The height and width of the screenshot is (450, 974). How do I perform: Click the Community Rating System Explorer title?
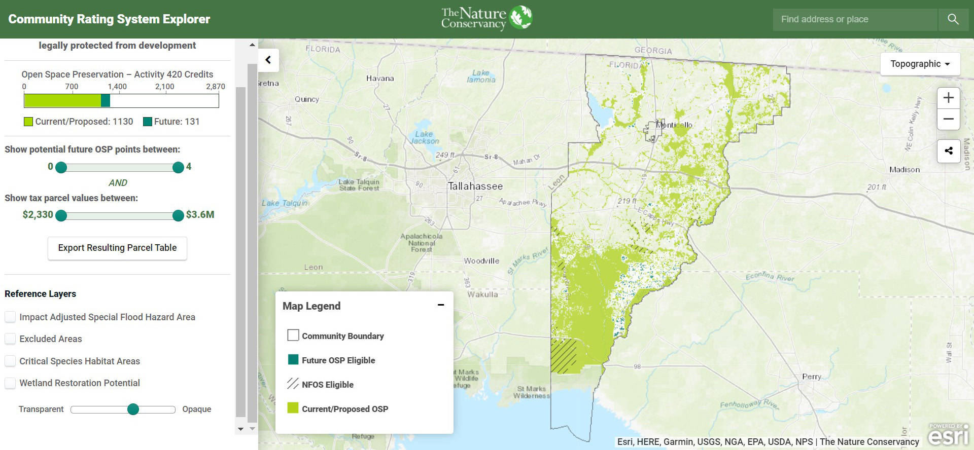tap(109, 19)
